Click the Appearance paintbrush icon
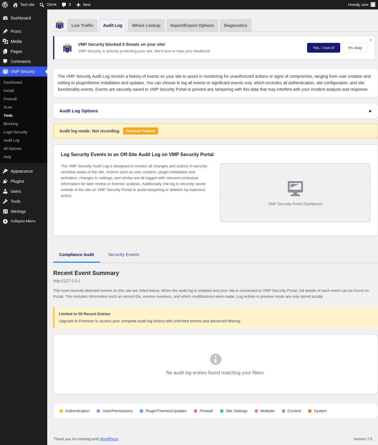378x445 pixels. [x=5, y=171]
